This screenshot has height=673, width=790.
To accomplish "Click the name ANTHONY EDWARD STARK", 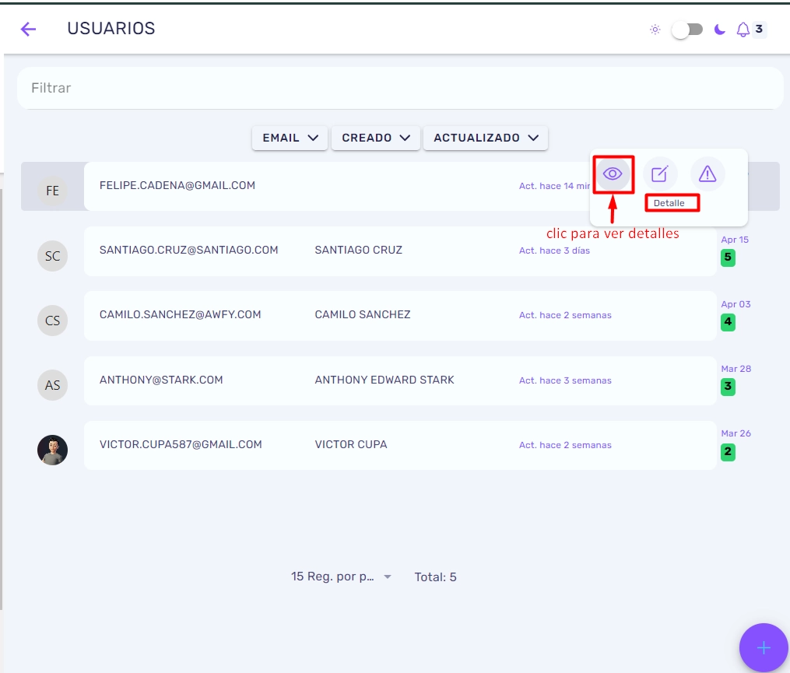I will 384,380.
